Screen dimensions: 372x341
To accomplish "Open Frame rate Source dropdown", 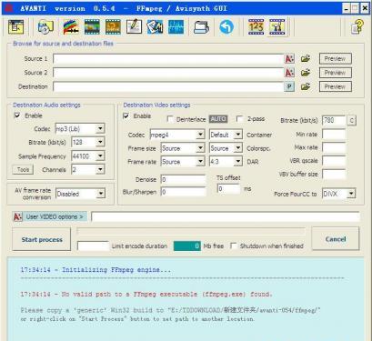I will click(x=200, y=161).
